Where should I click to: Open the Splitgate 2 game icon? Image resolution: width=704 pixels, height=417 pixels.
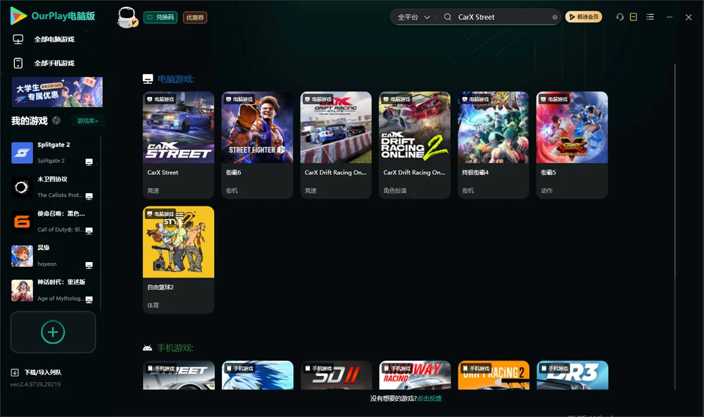click(22, 153)
